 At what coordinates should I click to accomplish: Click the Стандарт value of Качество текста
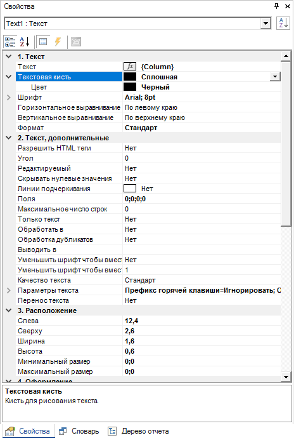click(140, 280)
